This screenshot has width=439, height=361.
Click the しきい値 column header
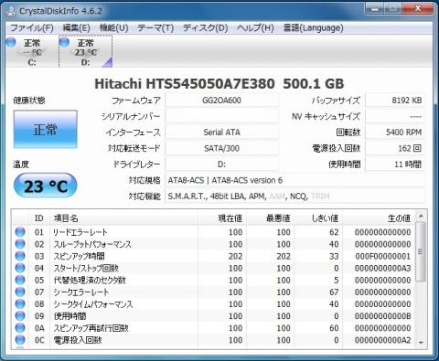[318, 218]
